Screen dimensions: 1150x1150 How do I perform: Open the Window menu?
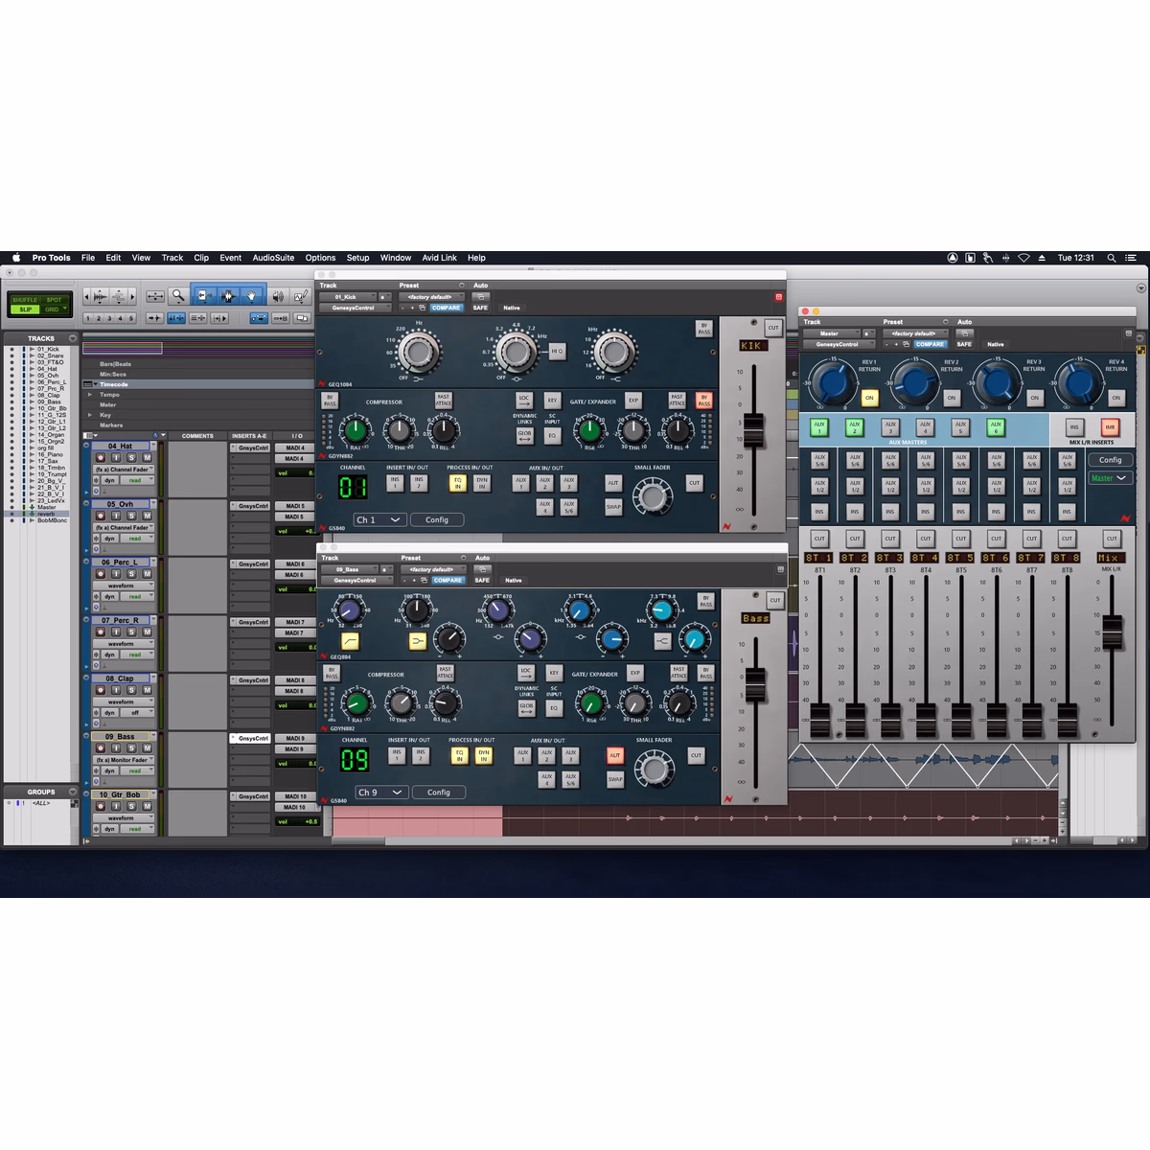[396, 258]
